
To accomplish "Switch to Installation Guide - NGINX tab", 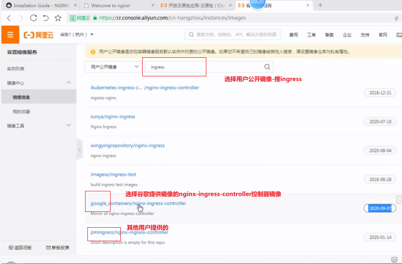I will 41,6.
